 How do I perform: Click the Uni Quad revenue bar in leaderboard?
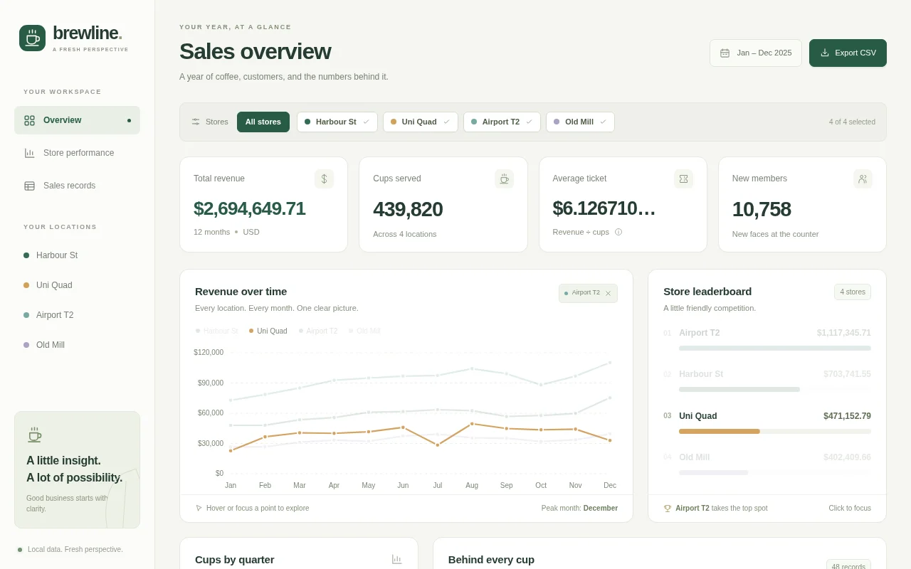coord(720,431)
